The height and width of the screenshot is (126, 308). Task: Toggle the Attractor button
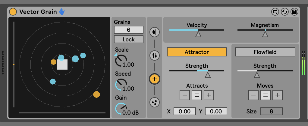[196, 52]
